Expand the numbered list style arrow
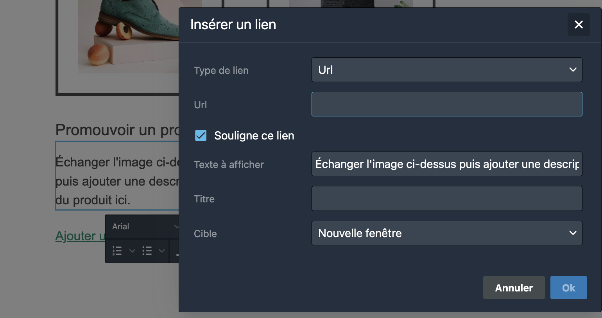The width and height of the screenshot is (602, 318). click(132, 251)
